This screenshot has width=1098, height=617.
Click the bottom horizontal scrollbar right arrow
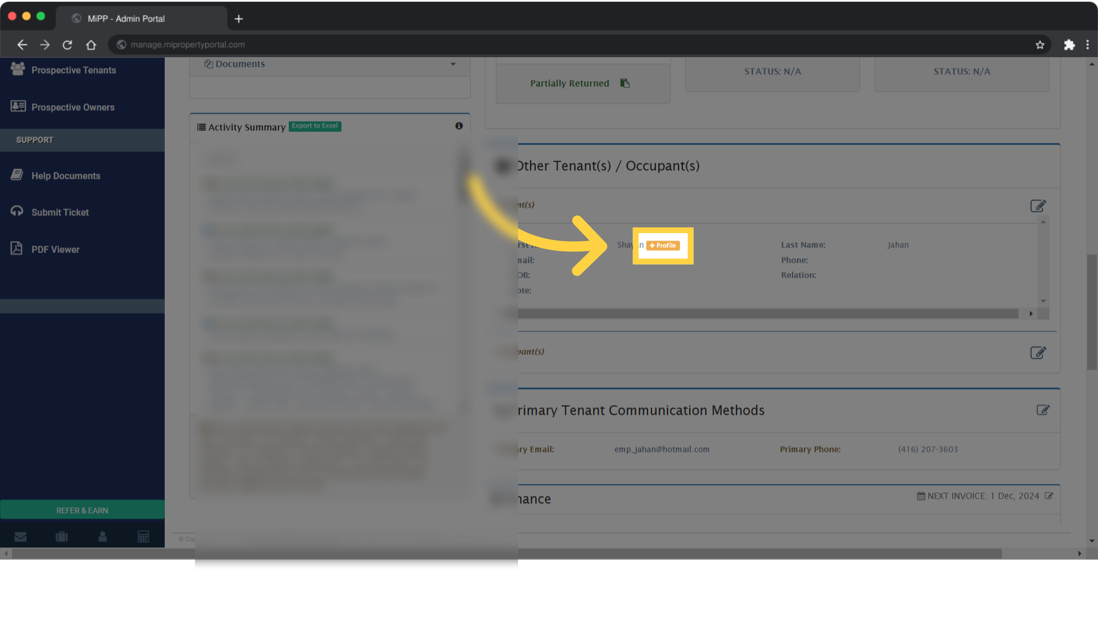tap(1080, 554)
